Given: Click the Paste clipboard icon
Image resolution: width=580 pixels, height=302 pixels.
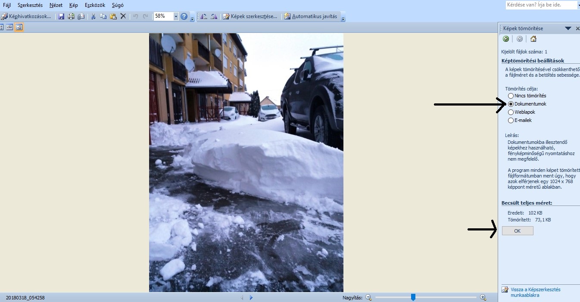Looking at the screenshot, I should click(x=113, y=16).
